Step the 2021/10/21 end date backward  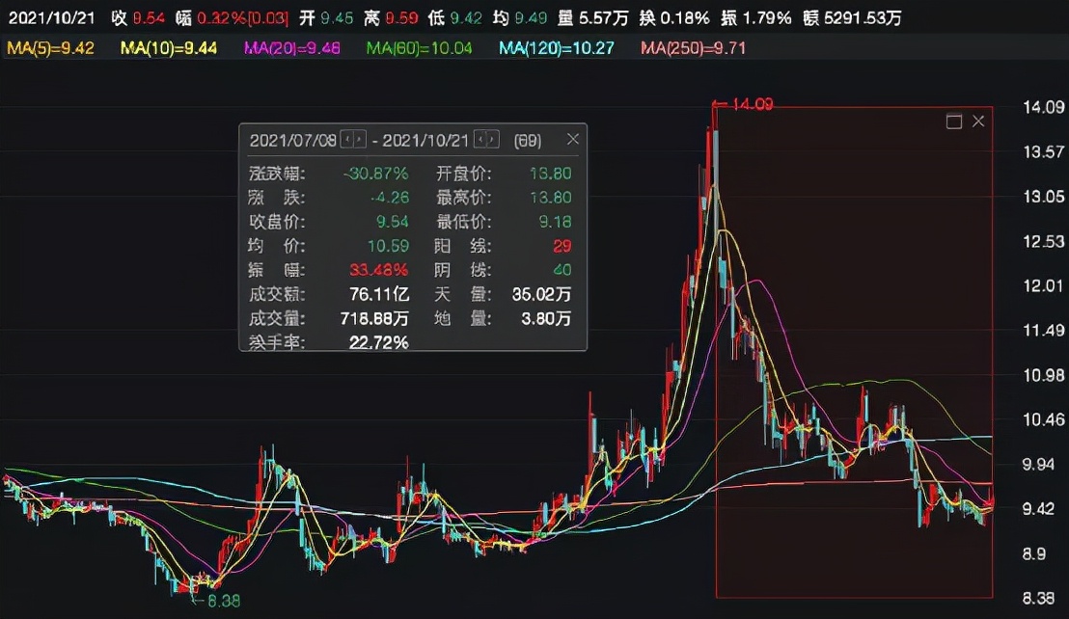(x=480, y=141)
